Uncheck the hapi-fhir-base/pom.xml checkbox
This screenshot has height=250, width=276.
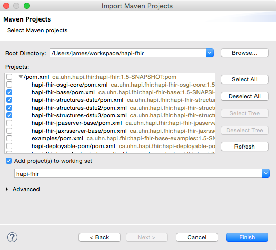tap(9, 92)
